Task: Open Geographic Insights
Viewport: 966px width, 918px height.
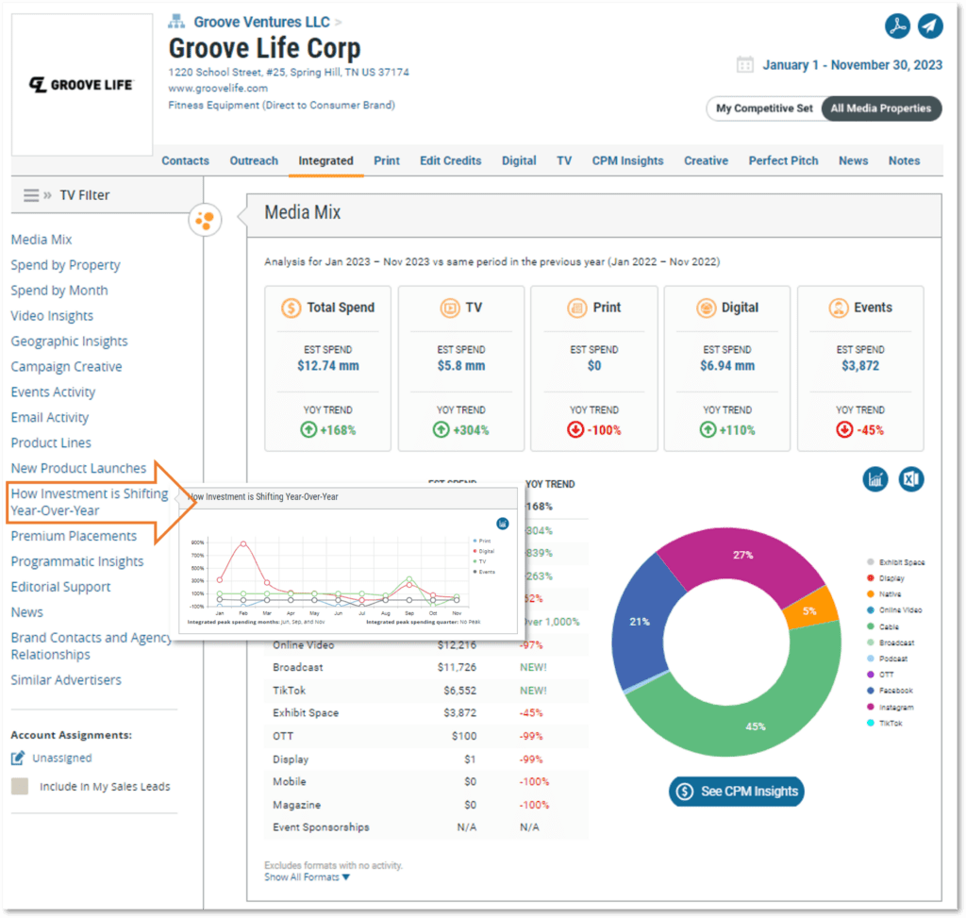Action: tap(69, 342)
